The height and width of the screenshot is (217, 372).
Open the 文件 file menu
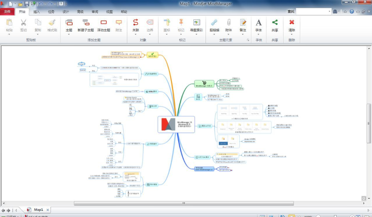click(x=7, y=12)
